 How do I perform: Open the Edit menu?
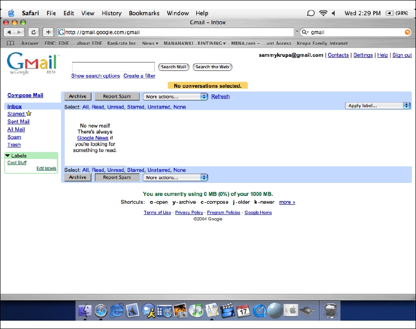69,13
